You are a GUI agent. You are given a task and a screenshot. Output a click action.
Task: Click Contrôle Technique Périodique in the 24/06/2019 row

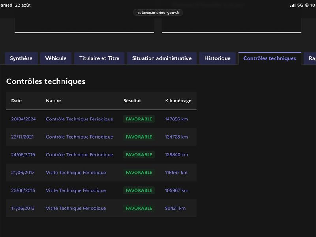tap(79, 155)
